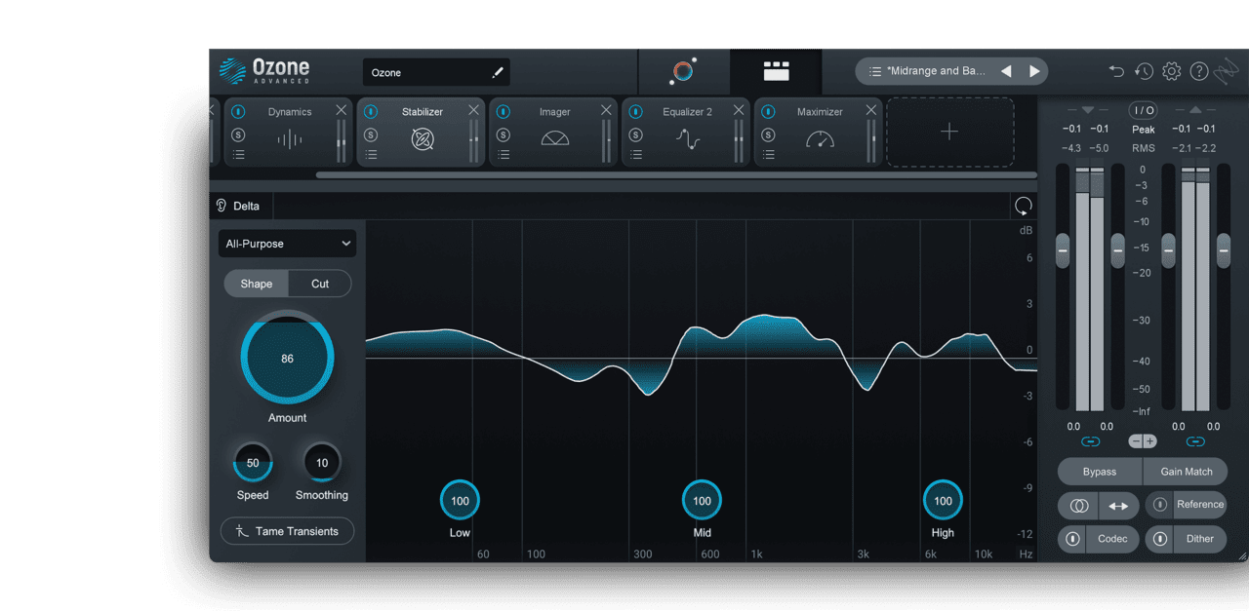Toggle power for the Equalizer 2 module
This screenshot has height=611, width=1249.
pos(636,112)
